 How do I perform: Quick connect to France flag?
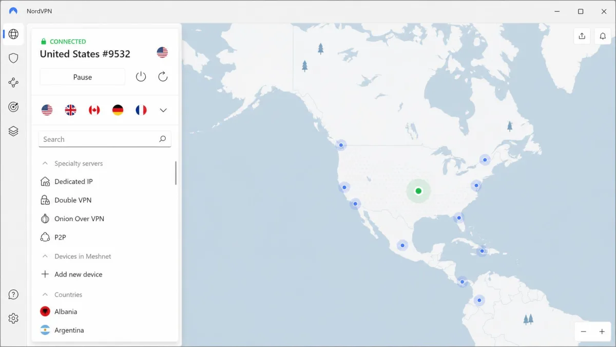(141, 110)
